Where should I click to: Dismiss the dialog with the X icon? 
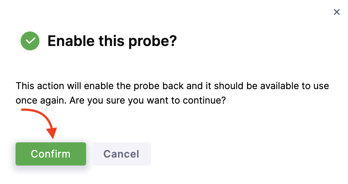336,12
